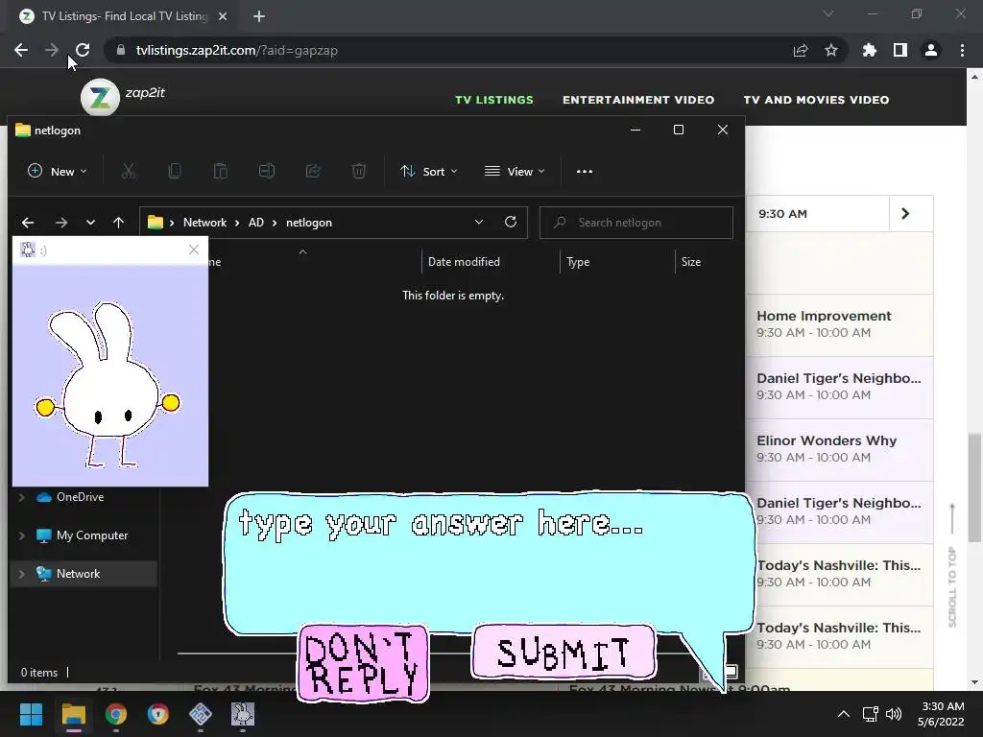Go up one folder level in File Explorer
This screenshot has height=737, width=983.
click(118, 223)
